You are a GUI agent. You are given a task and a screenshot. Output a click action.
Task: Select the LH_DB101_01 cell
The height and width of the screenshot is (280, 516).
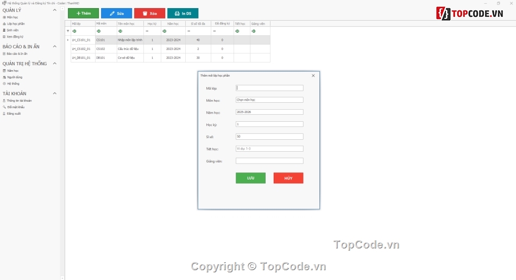coord(83,58)
